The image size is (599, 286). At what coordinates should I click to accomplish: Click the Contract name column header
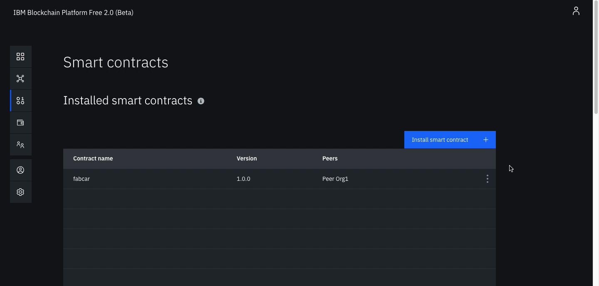tap(93, 158)
